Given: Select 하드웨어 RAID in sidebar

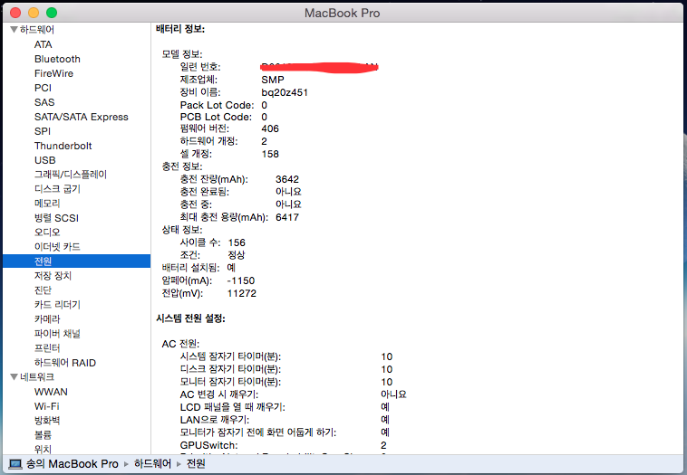Looking at the screenshot, I should tap(65, 363).
